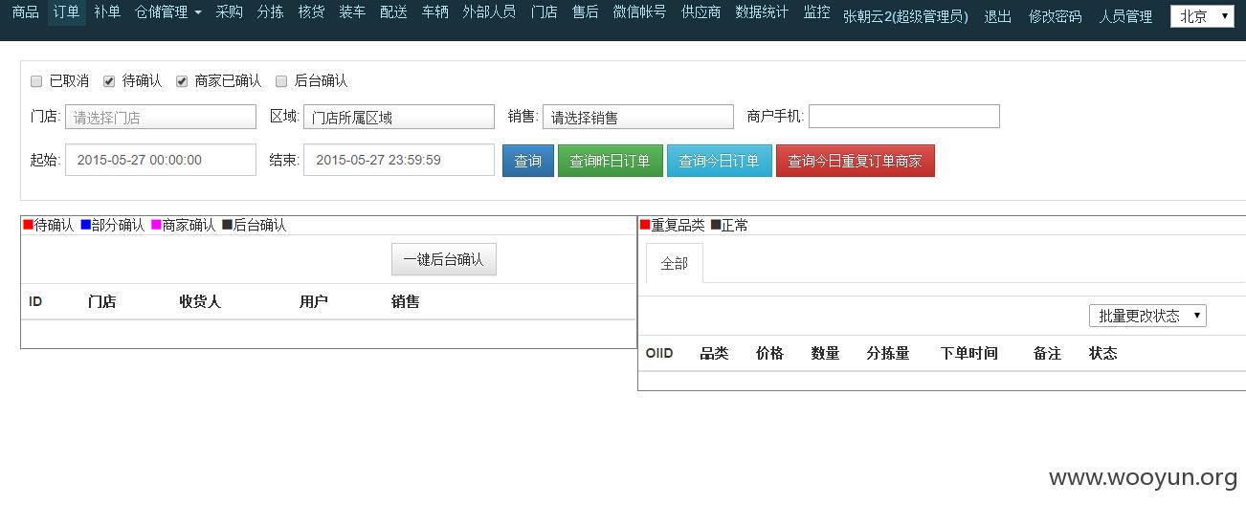
Task: Click the 收货人 column header
Action: (200, 301)
